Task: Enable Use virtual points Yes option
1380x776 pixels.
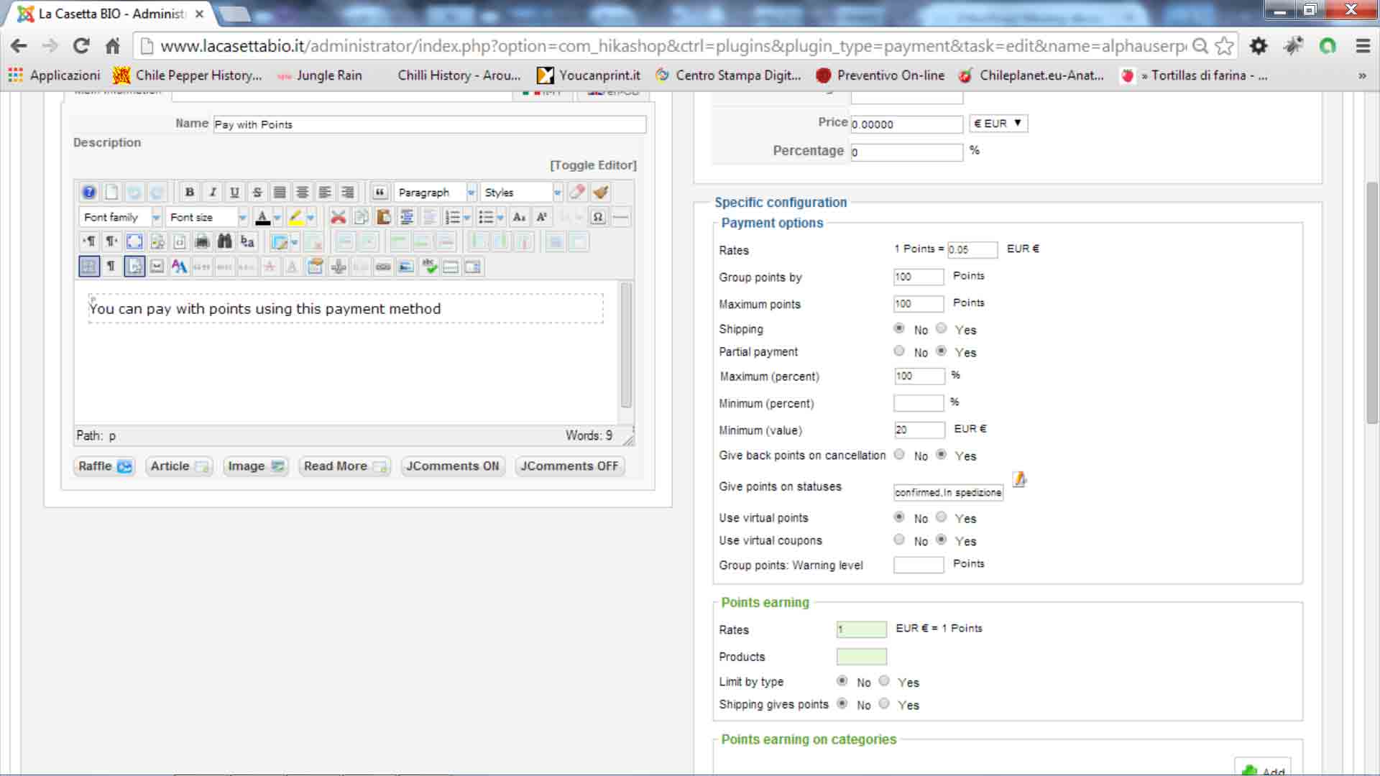Action: [x=941, y=517]
